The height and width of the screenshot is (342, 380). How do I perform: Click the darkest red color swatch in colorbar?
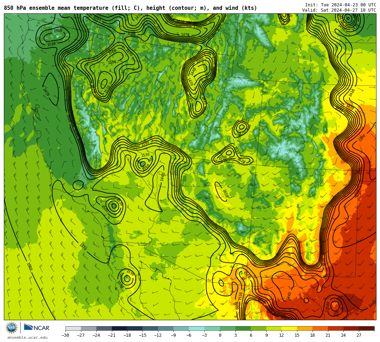point(367,328)
